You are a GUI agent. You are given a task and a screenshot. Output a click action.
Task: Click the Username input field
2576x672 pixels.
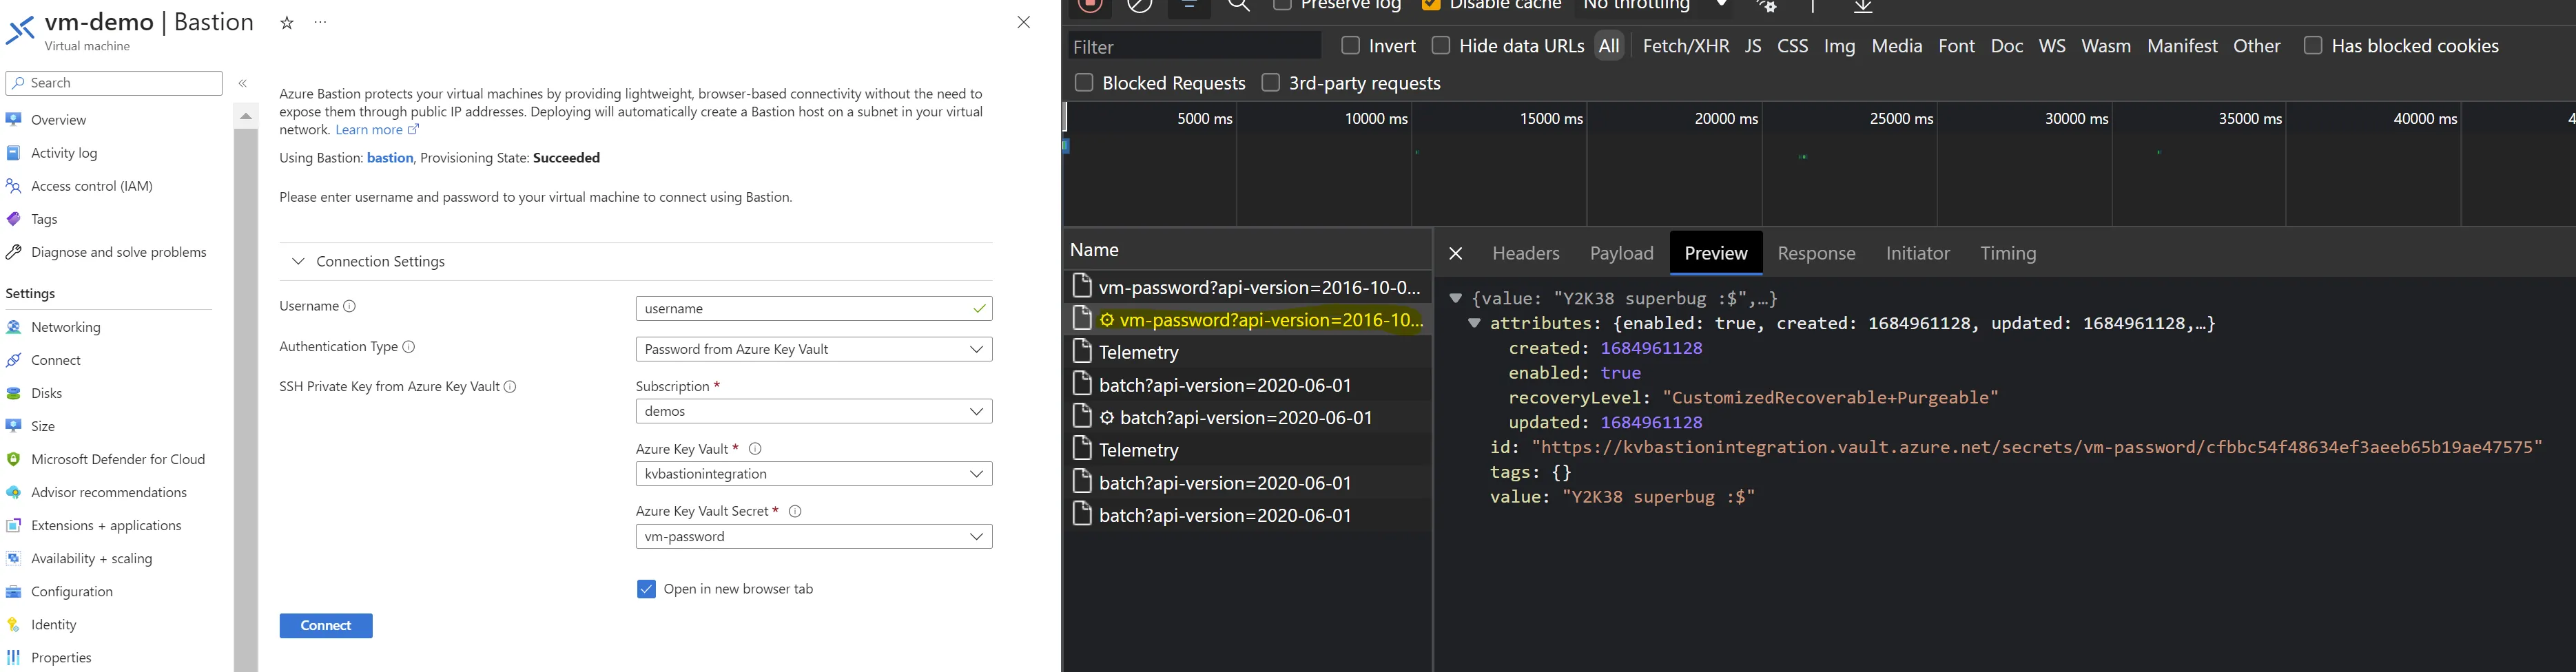[814, 308]
